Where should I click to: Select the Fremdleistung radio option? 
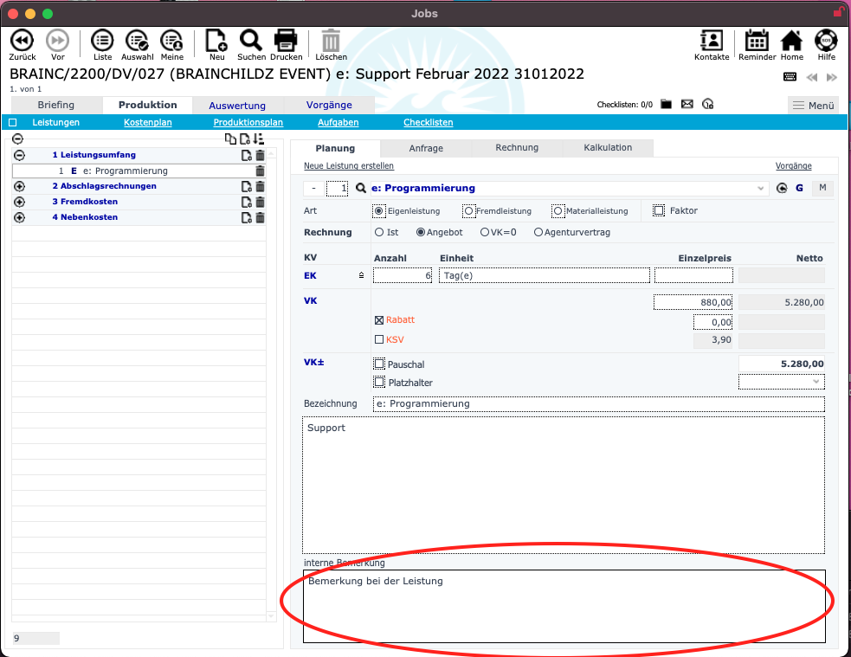pos(468,210)
